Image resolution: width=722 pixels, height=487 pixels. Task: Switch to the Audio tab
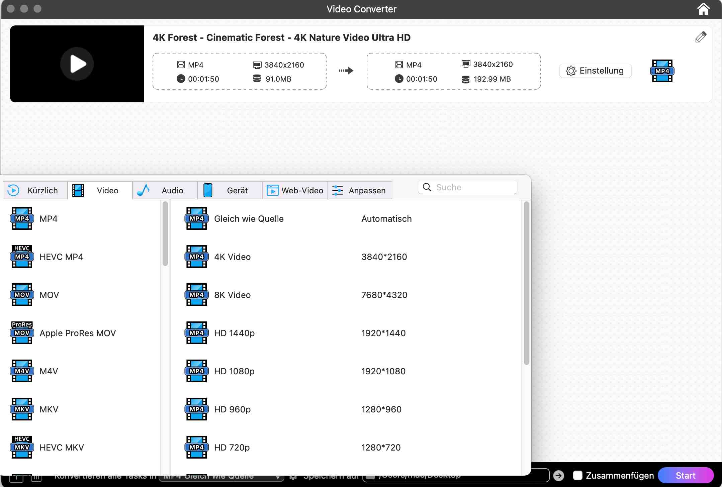pos(165,190)
